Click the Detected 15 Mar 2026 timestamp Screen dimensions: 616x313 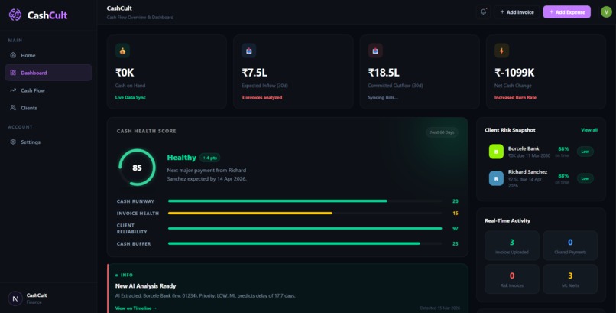pyautogui.click(x=439, y=308)
